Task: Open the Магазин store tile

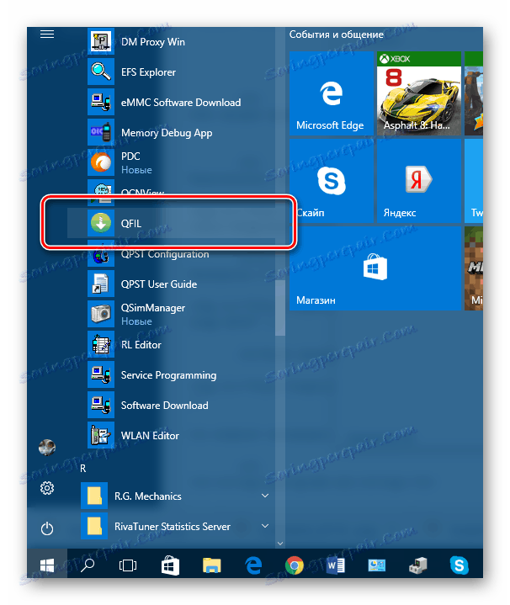Action: pyautogui.click(x=375, y=268)
